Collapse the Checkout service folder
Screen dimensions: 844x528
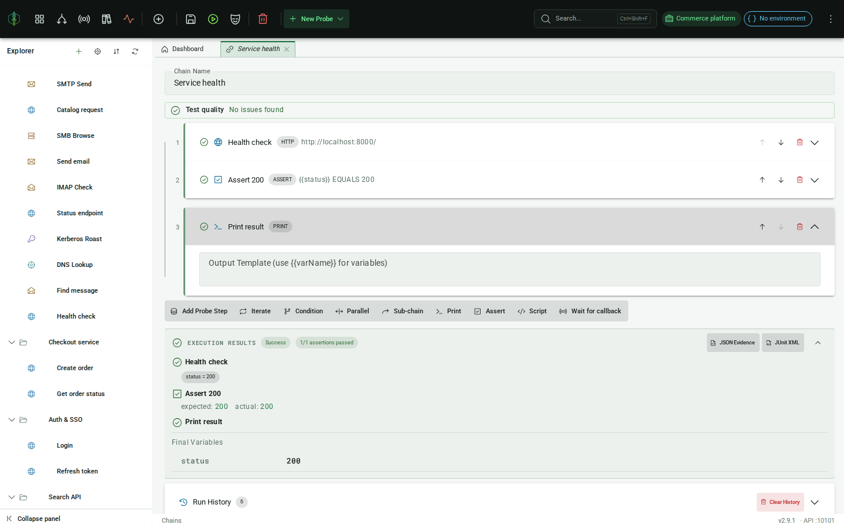[x=11, y=342]
